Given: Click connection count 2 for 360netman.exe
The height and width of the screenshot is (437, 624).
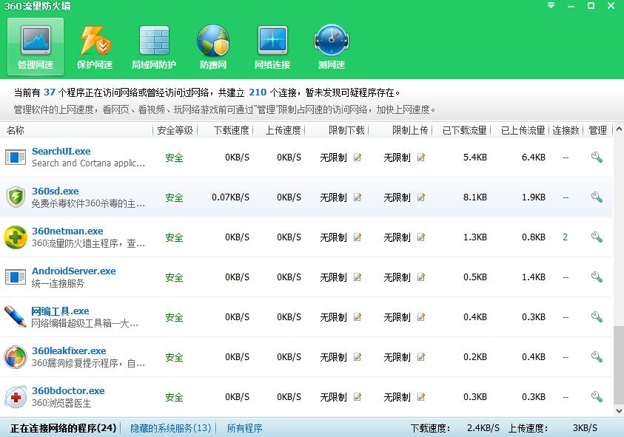Looking at the screenshot, I should coord(566,237).
